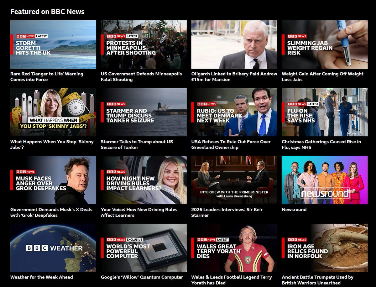
Task: Open the Interview with the Prime Minister thumbnail
Action: click(234, 180)
